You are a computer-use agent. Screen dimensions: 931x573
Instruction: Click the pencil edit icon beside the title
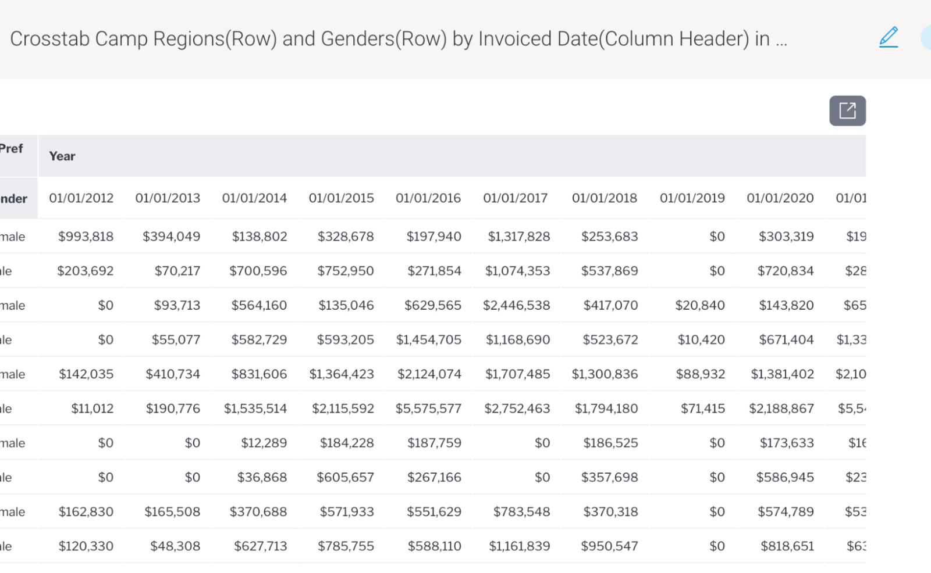[x=889, y=37]
